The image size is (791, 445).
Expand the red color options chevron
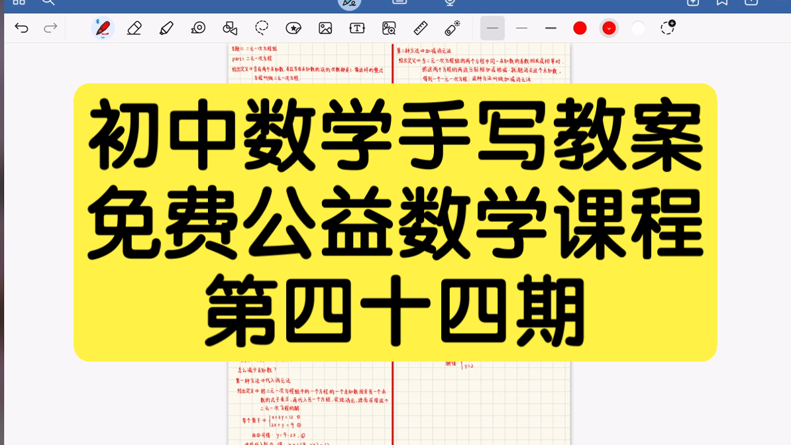point(608,28)
